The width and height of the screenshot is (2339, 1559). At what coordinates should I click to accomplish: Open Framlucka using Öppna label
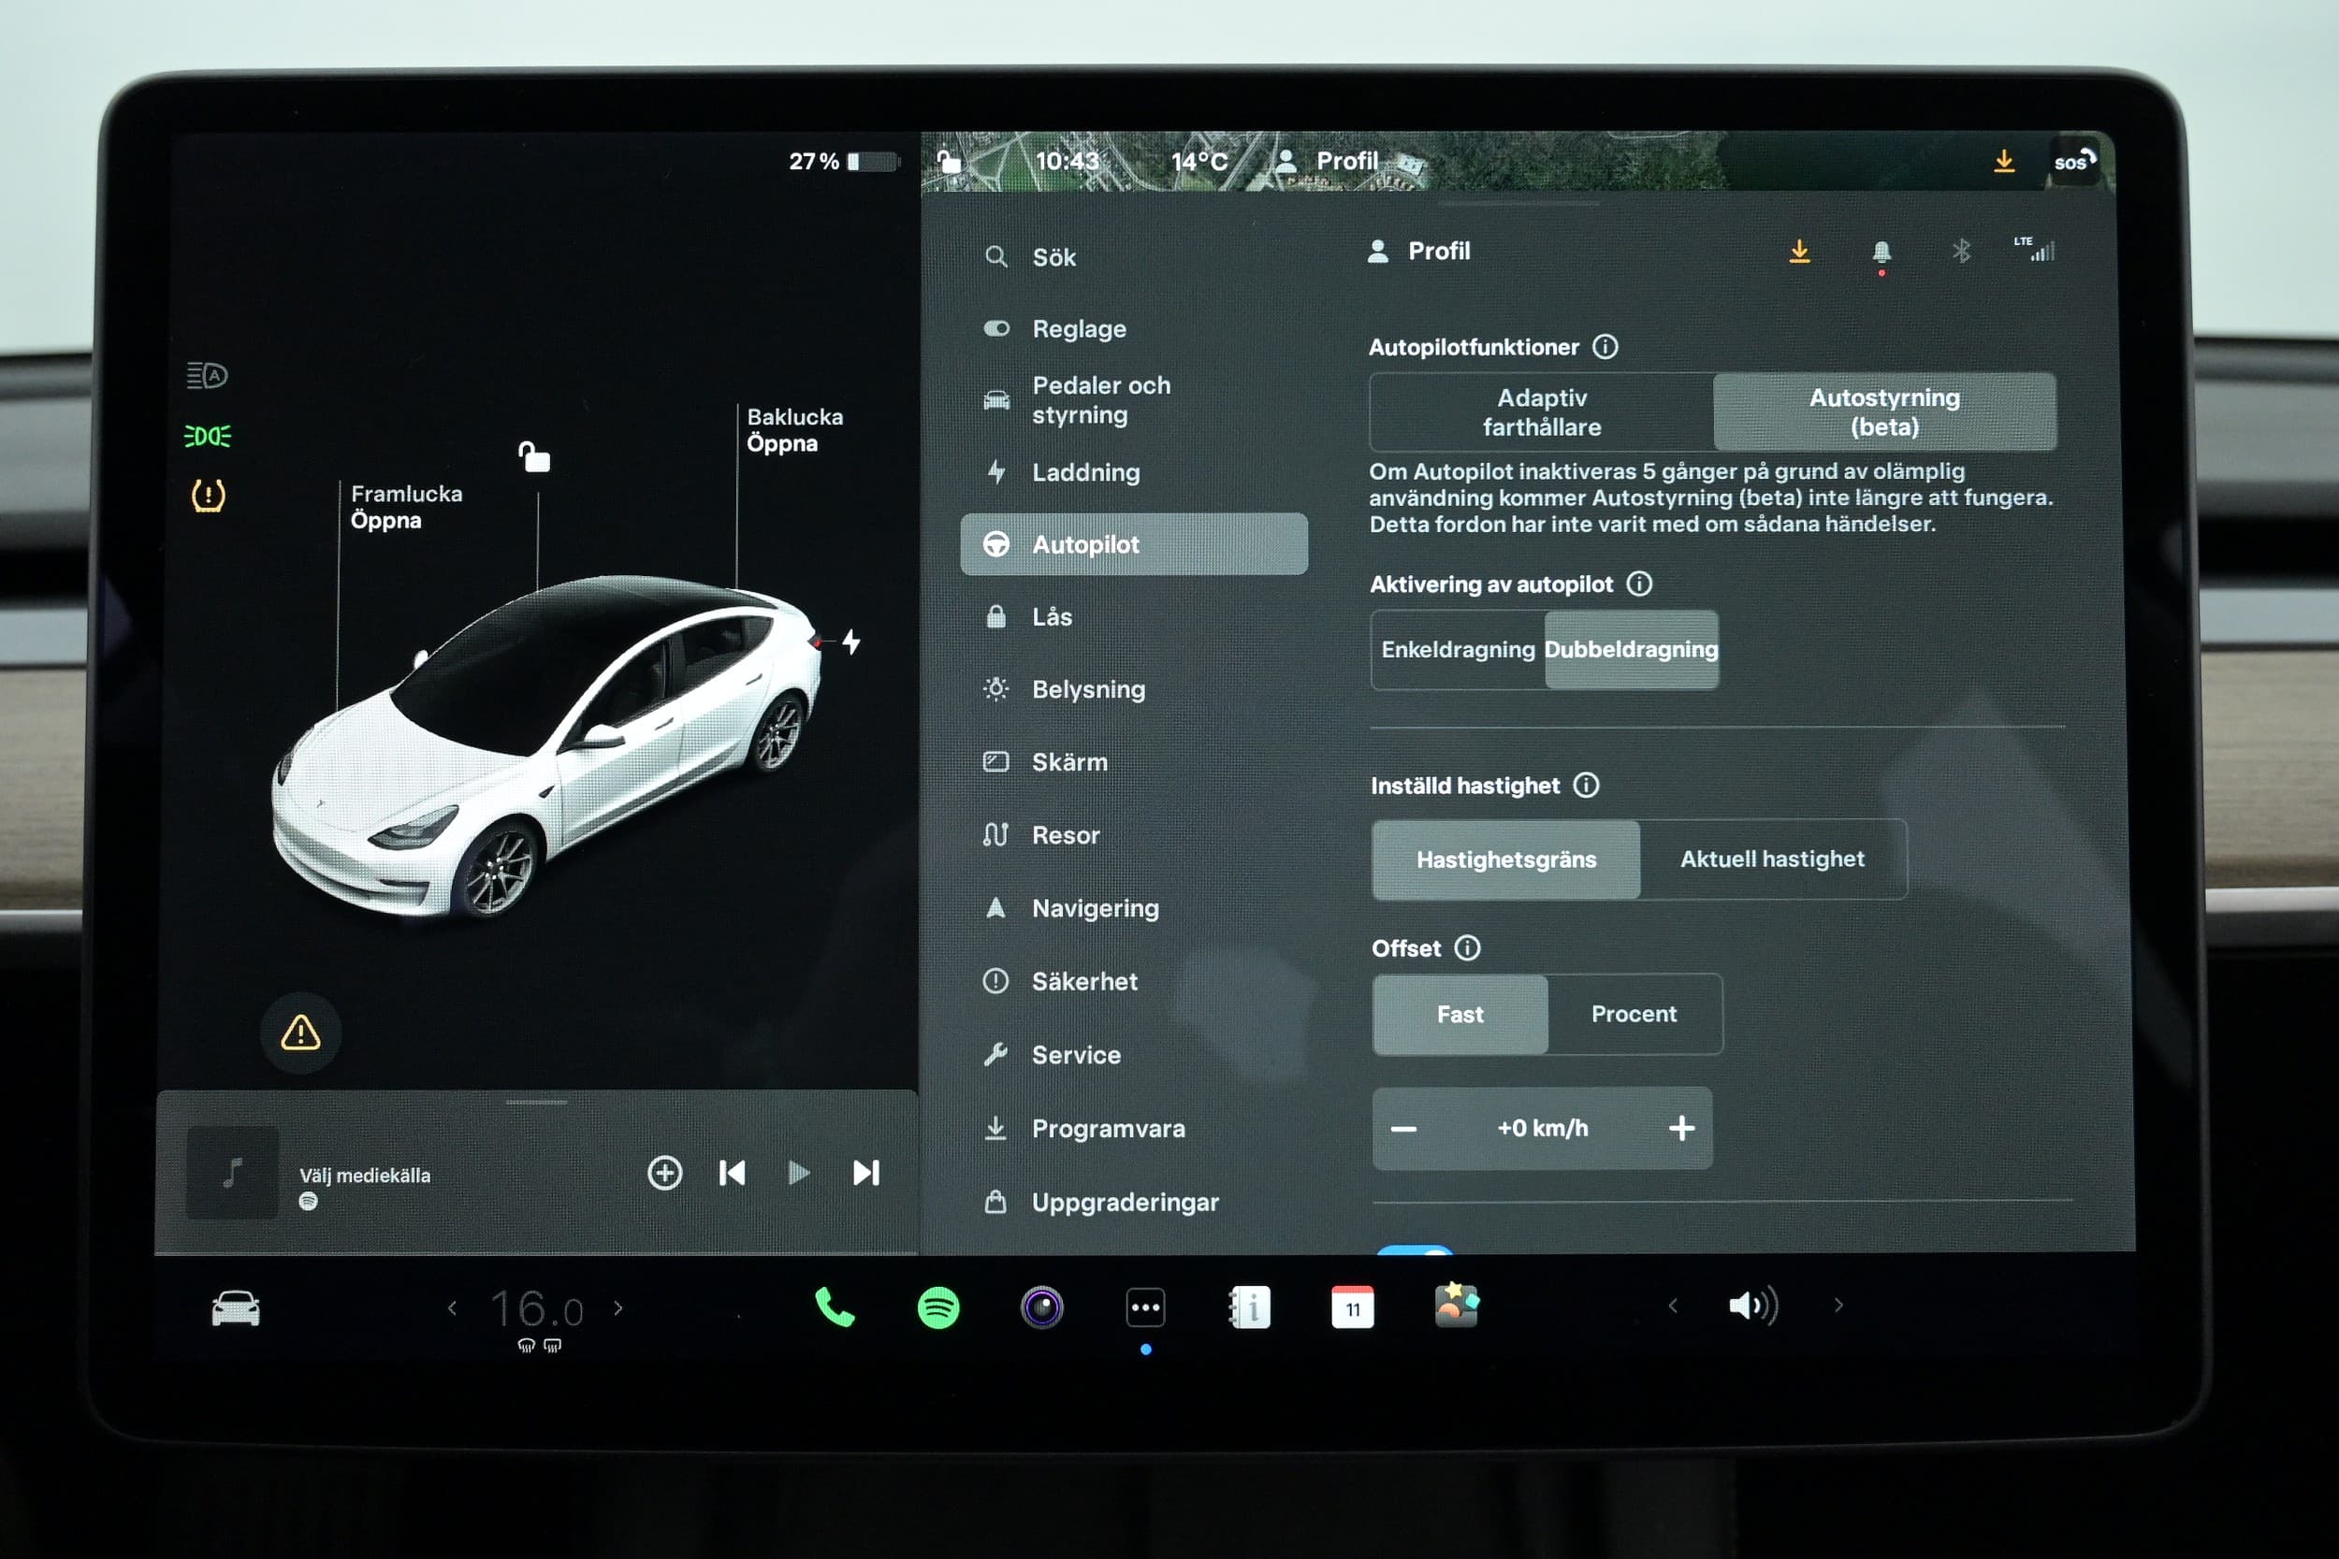(x=385, y=521)
